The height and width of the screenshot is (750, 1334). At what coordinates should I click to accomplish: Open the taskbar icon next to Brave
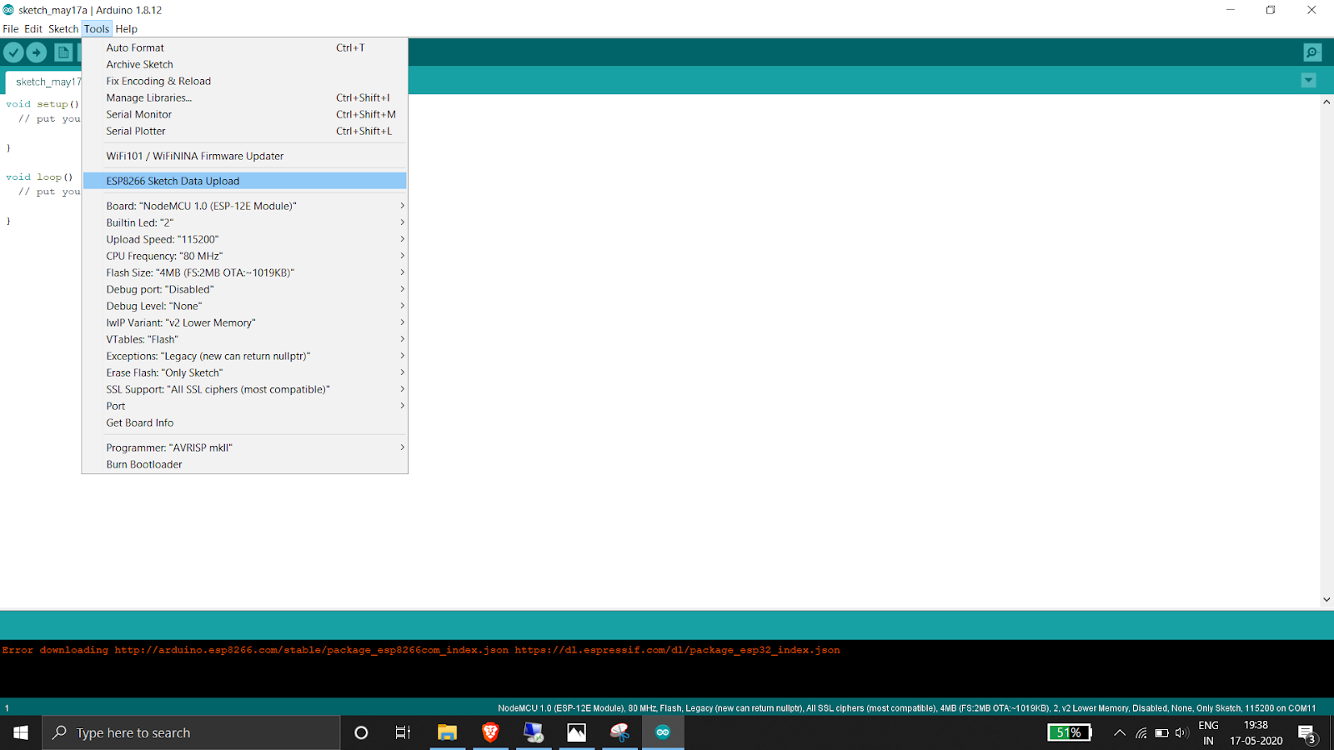point(534,732)
